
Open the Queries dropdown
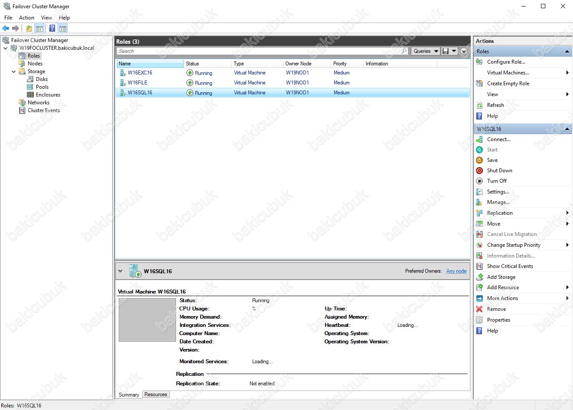(425, 51)
